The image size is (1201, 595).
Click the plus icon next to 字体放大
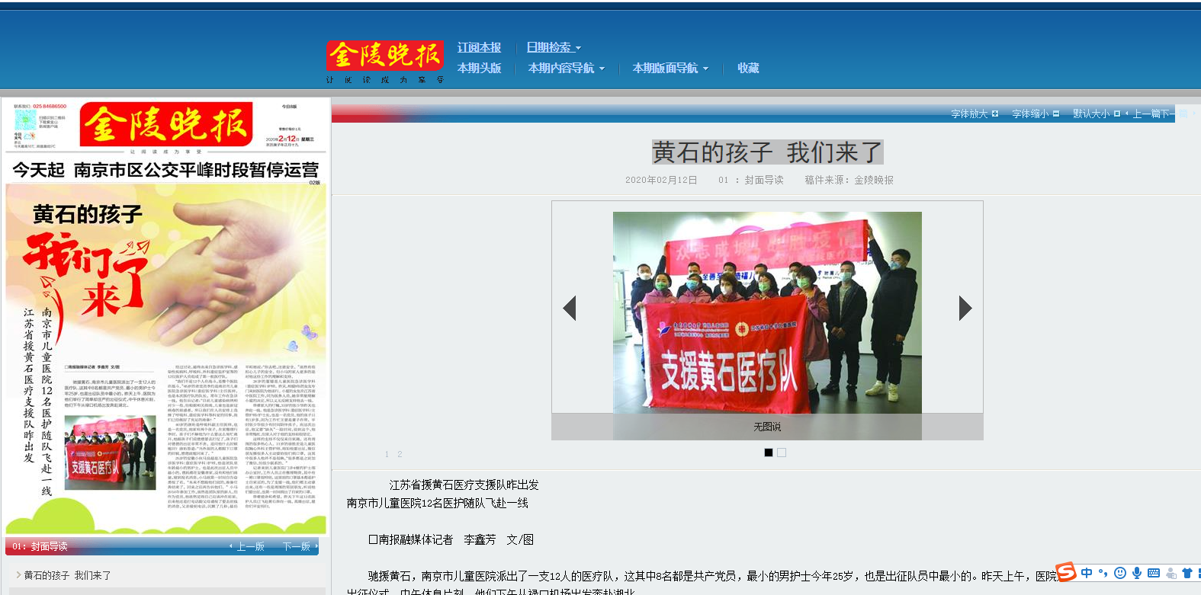coord(995,114)
